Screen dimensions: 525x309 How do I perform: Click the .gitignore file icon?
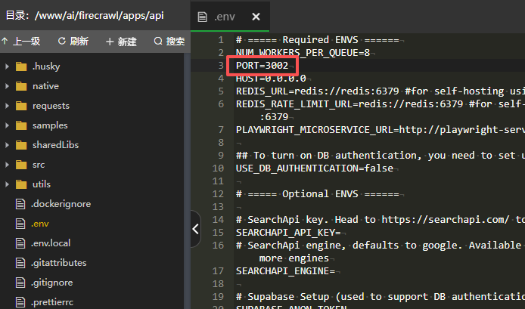tap(21, 283)
